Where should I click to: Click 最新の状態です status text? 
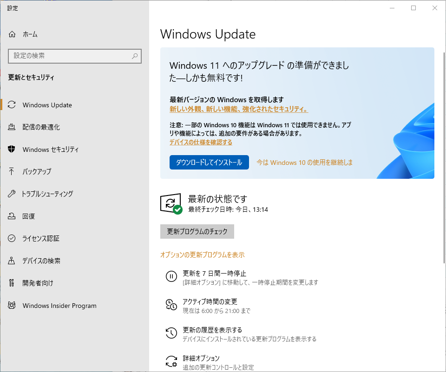point(217,199)
